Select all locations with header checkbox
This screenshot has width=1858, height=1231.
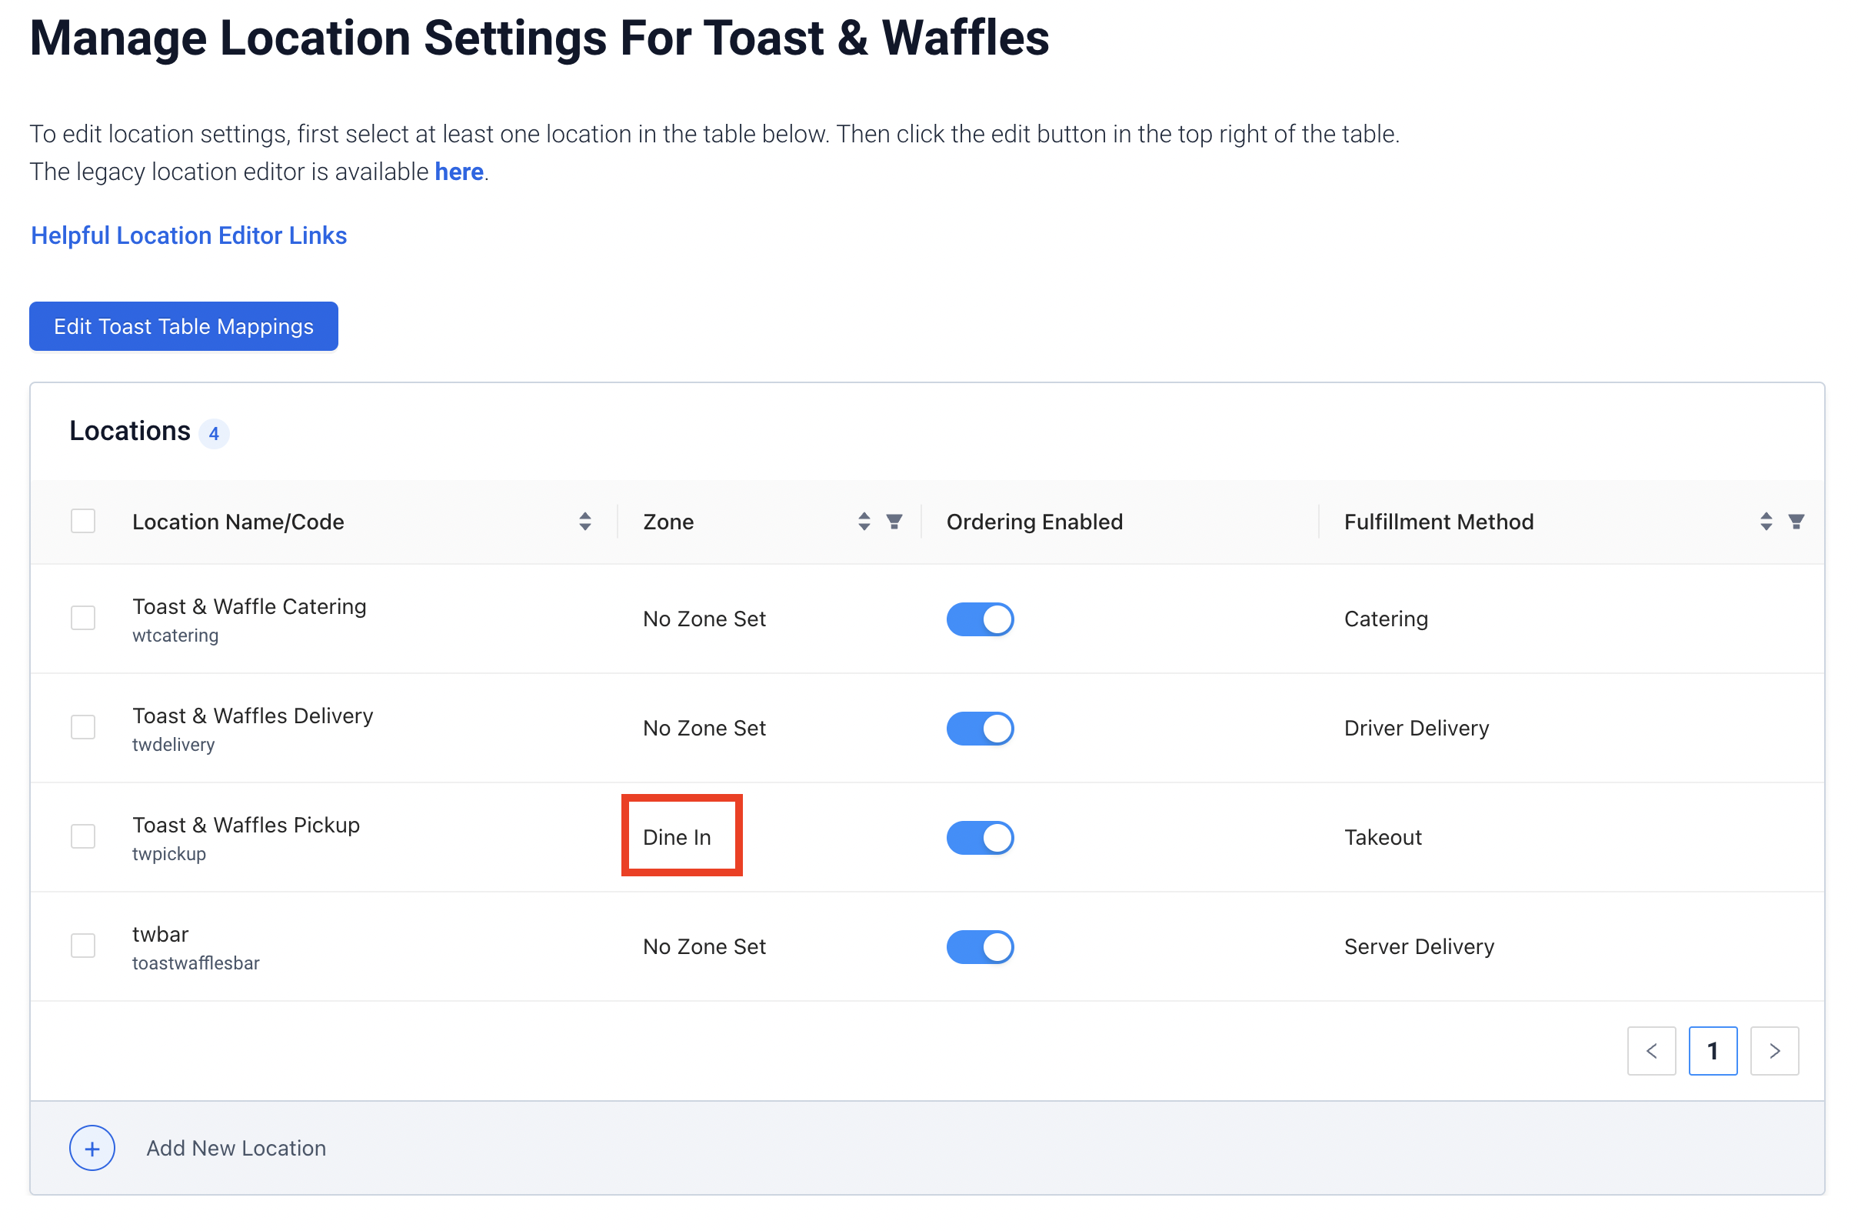83,522
